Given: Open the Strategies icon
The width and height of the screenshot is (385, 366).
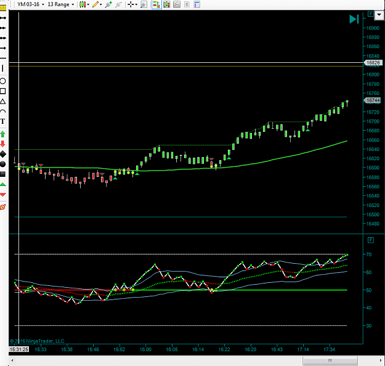Looking at the screenshot, I should 187,4.
